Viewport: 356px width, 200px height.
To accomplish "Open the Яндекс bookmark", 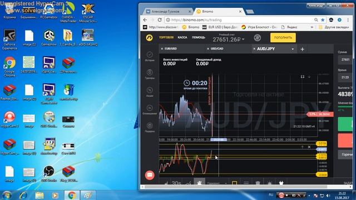I will pos(289,27).
